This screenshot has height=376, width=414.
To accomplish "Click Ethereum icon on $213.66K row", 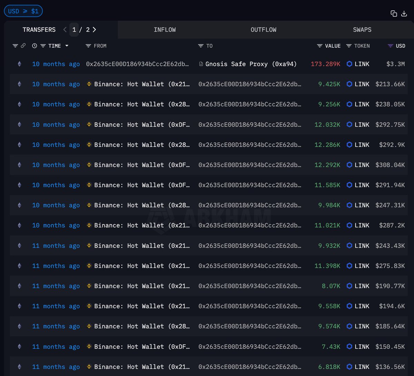I will point(19,84).
